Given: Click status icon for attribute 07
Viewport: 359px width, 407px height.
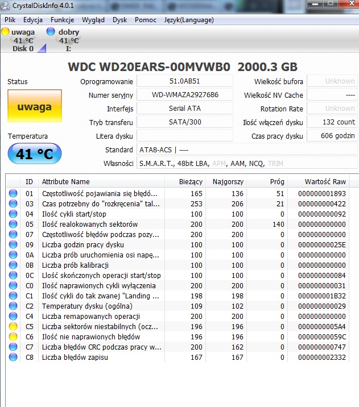Looking at the screenshot, I should pyautogui.click(x=13, y=234).
